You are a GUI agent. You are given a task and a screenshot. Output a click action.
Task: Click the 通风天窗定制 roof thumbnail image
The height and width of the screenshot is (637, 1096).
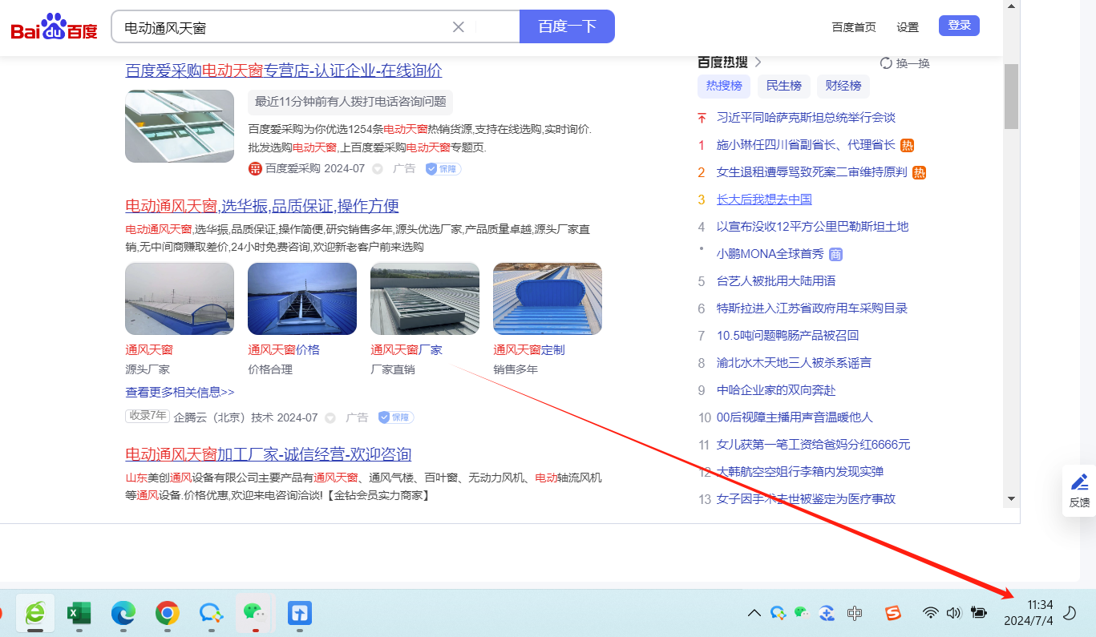click(x=547, y=299)
